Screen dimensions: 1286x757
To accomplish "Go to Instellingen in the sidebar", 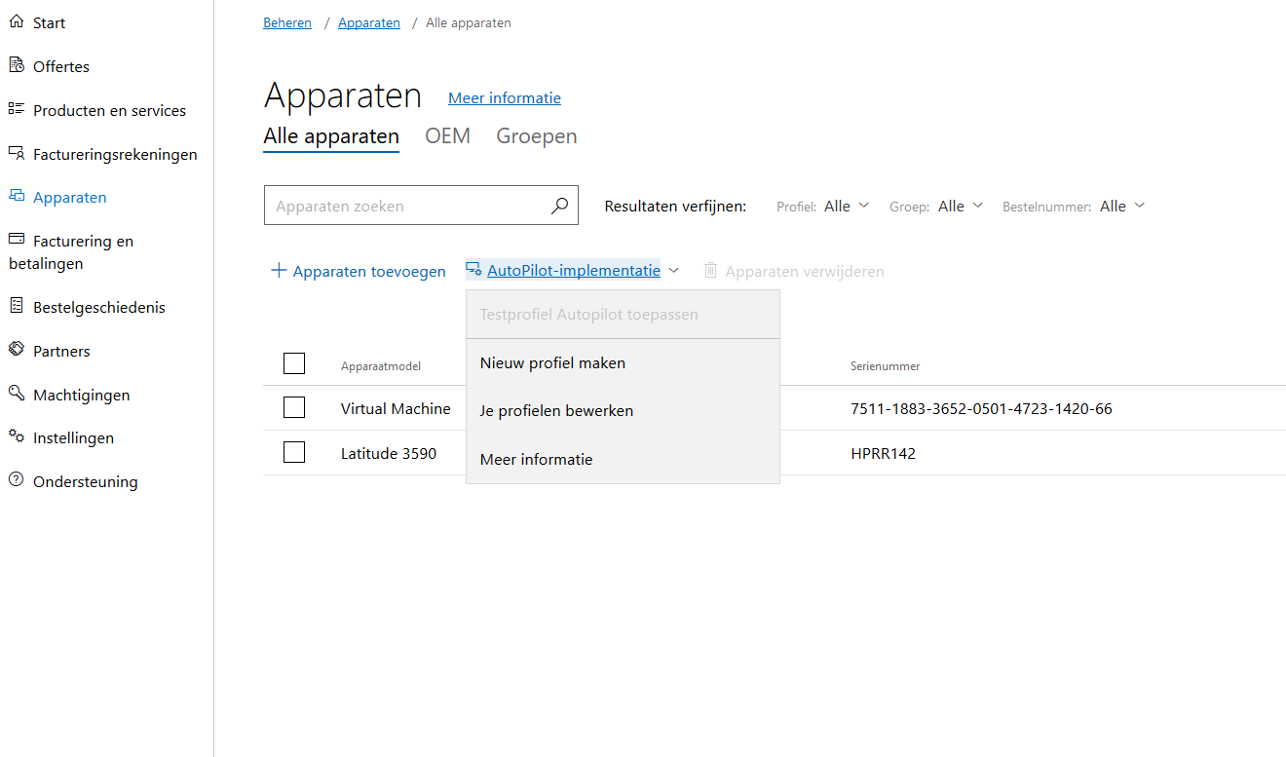I will 73,437.
